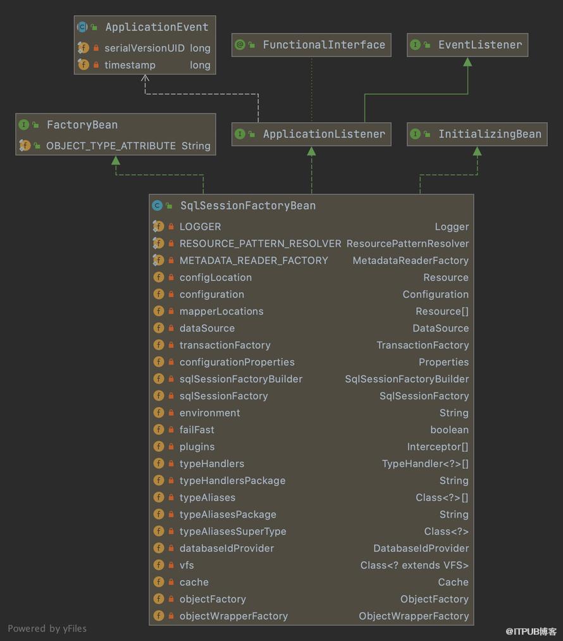Click the field icon beside vfs
Screen dimensions: 563x641
pyautogui.click(x=159, y=565)
